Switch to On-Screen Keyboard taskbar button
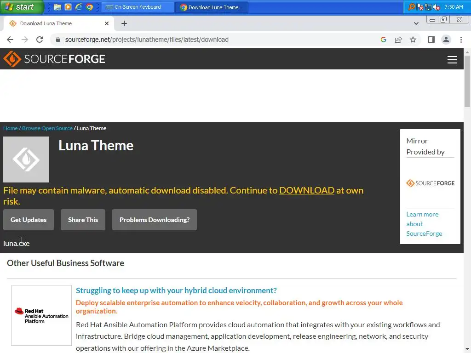 (138, 7)
